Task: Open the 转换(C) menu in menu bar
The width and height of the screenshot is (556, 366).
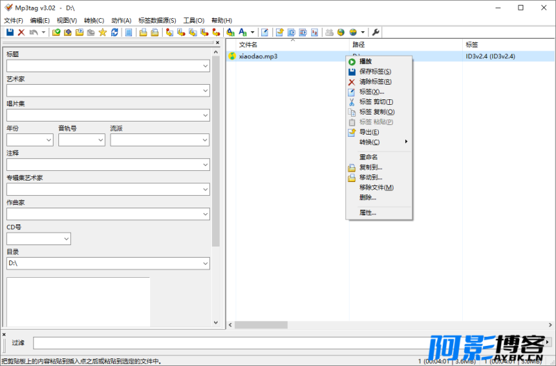Action: click(x=94, y=21)
